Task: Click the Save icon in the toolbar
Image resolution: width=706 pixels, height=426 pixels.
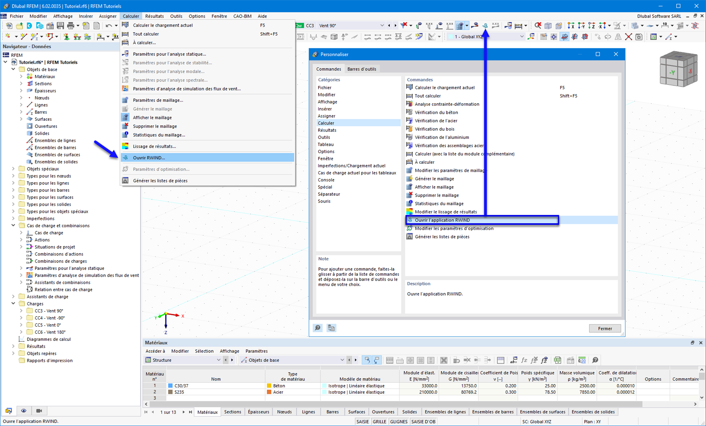Action: 60,25
